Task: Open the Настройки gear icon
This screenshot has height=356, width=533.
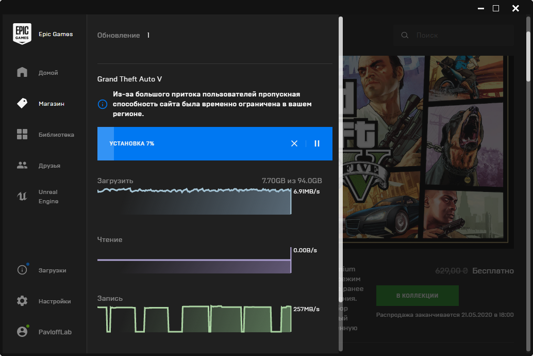Action: click(x=22, y=301)
